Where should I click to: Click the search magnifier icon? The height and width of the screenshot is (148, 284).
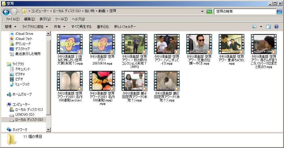point(279,12)
